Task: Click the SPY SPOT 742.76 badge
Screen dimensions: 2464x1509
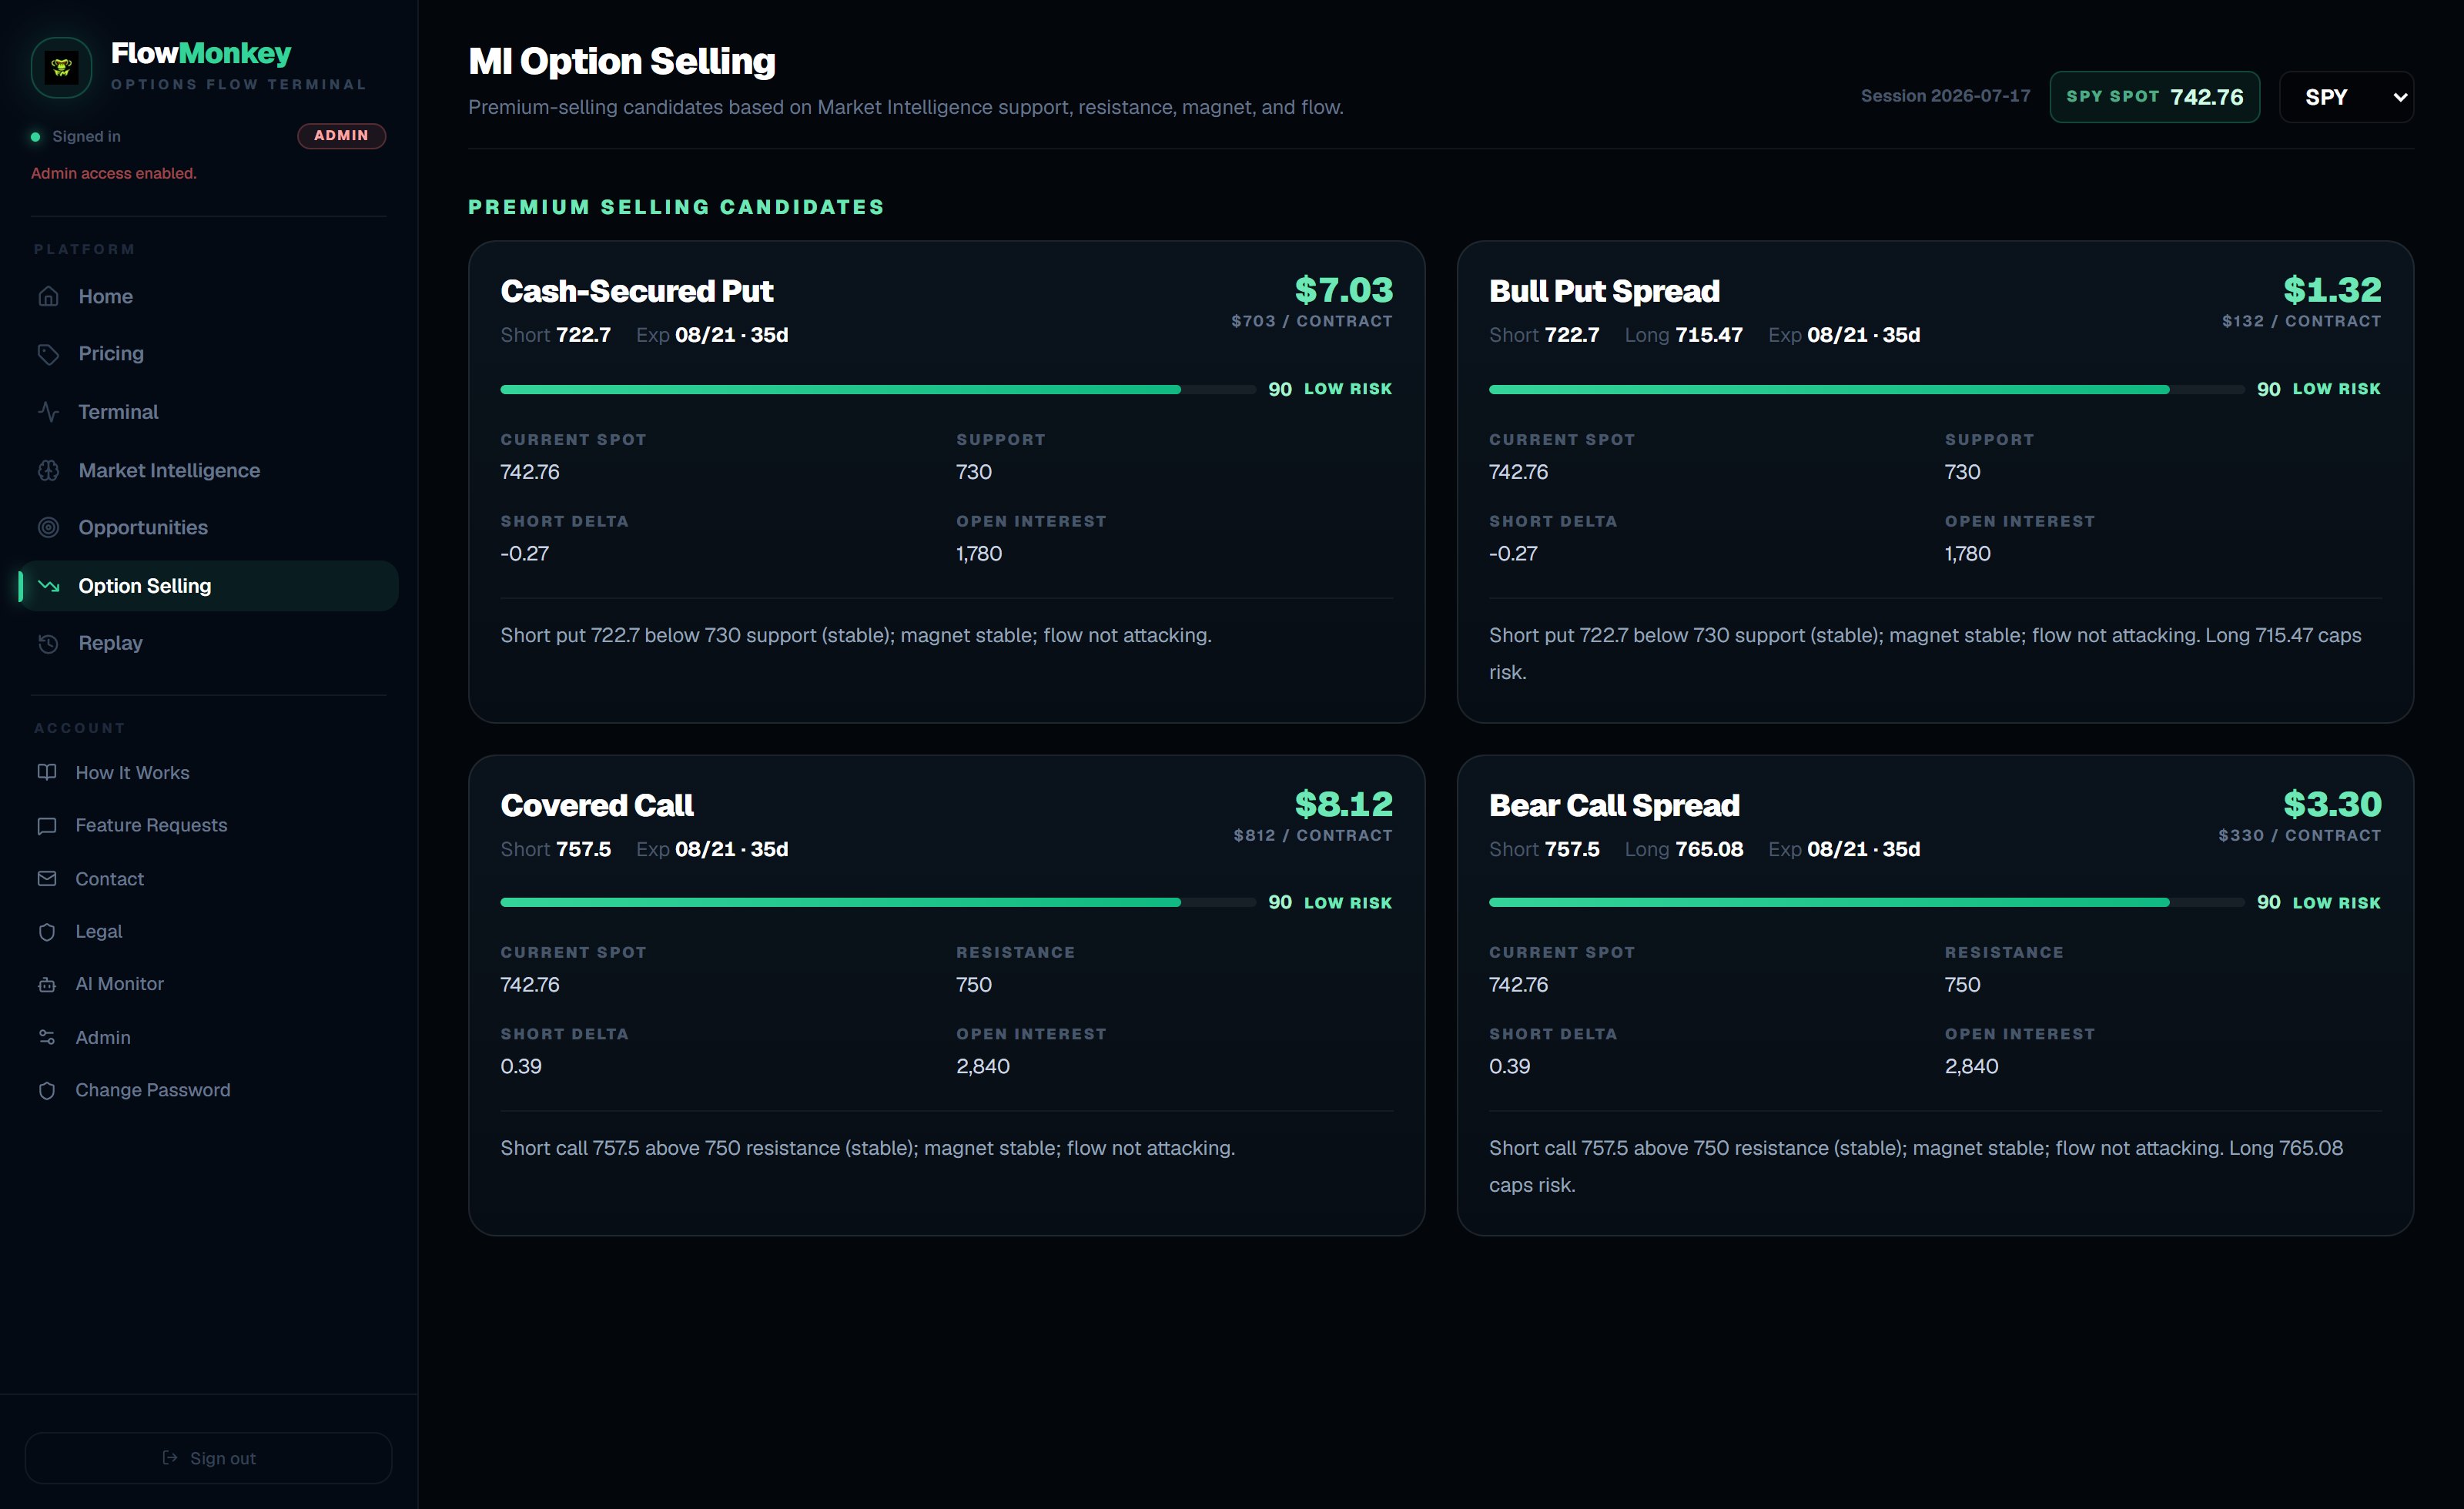Action: (2154, 97)
